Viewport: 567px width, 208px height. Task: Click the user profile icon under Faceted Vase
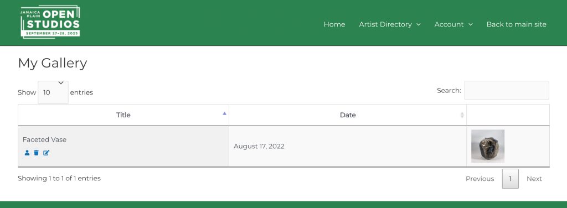pyautogui.click(x=27, y=153)
